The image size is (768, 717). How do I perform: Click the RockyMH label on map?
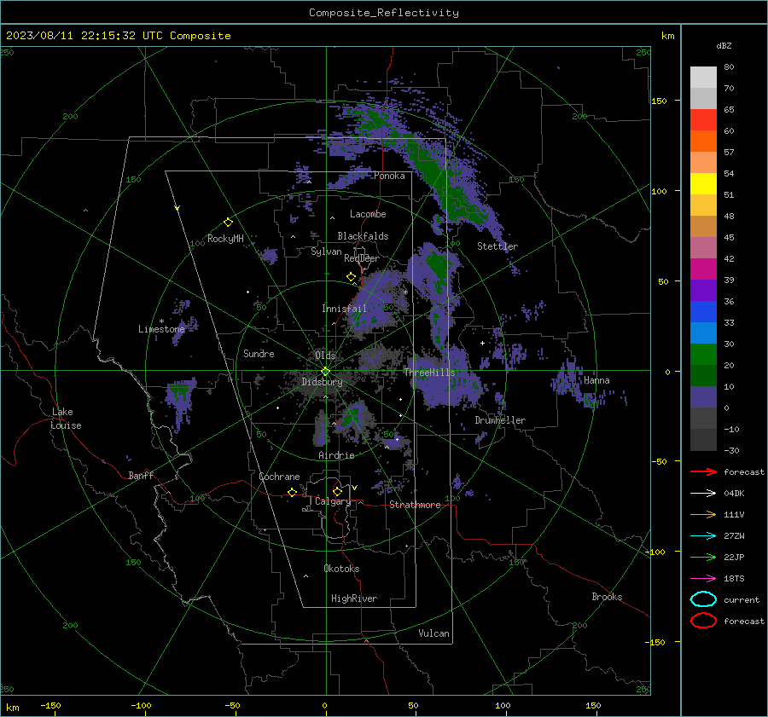pyautogui.click(x=225, y=239)
